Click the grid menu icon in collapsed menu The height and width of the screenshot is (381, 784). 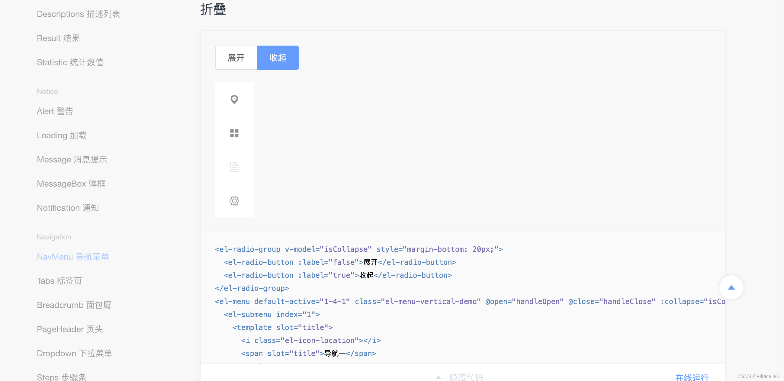[x=234, y=133]
